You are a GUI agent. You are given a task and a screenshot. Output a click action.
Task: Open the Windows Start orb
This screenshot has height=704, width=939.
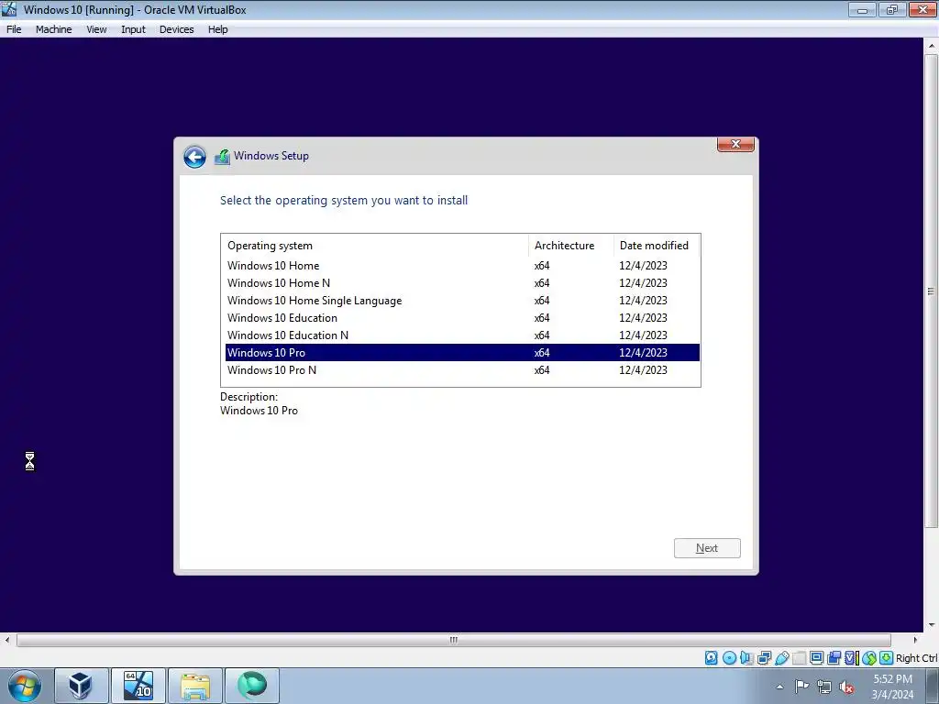(25, 686)
